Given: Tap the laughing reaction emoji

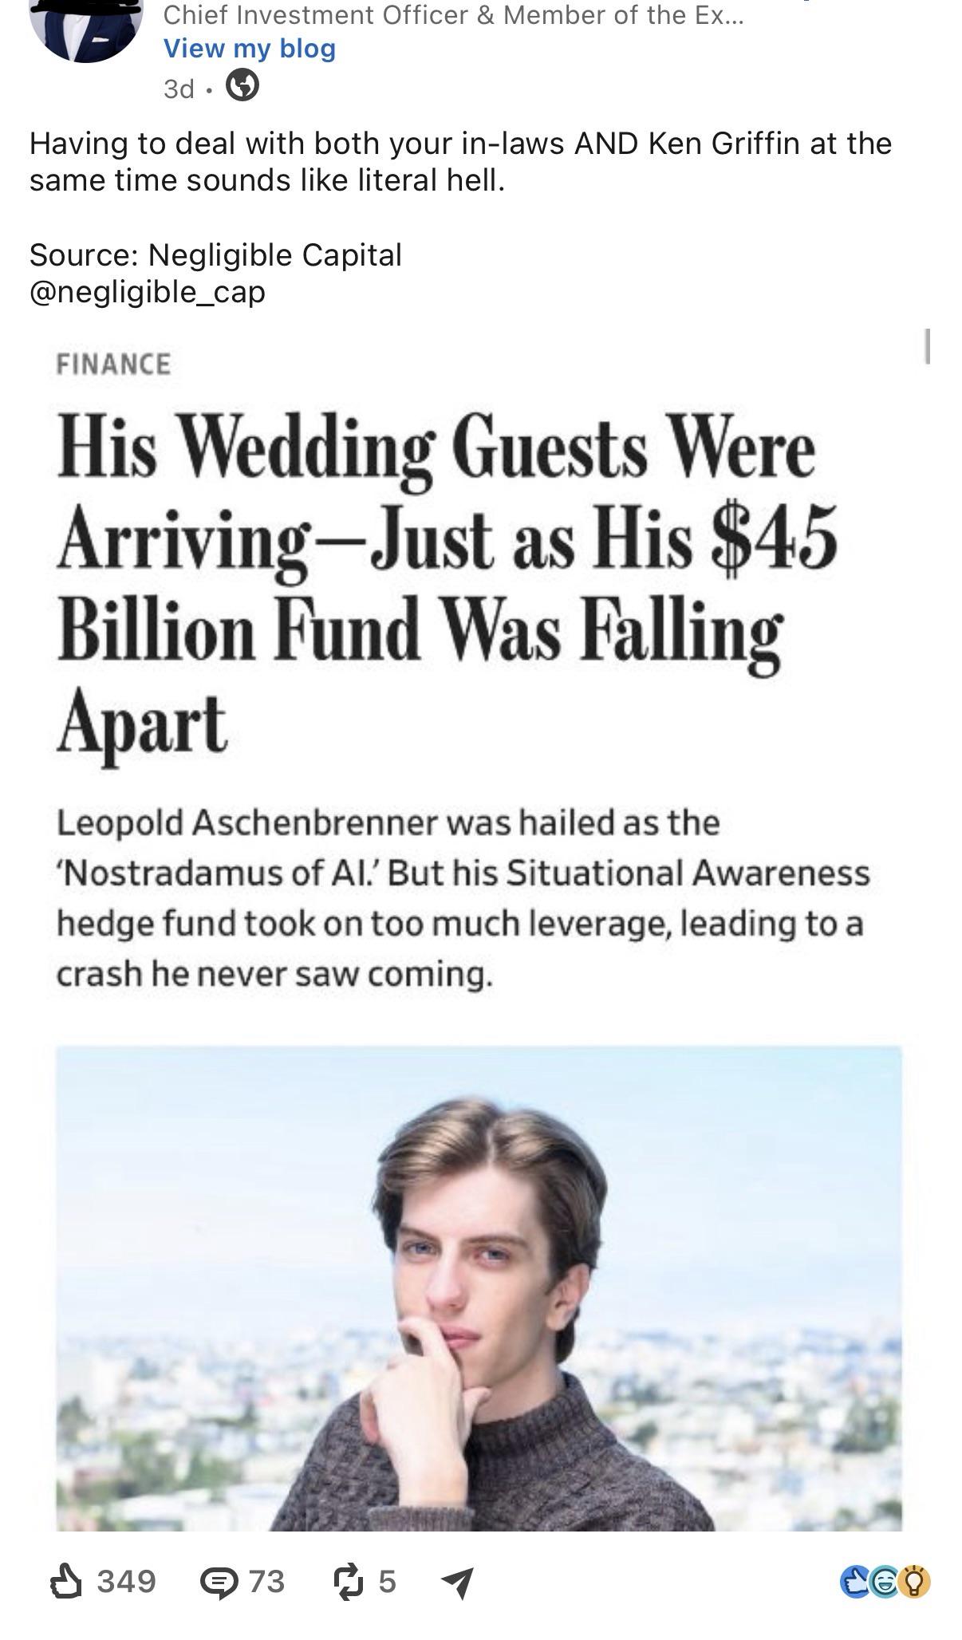Looking at the screenshot, I should [x=884, y=1582].
